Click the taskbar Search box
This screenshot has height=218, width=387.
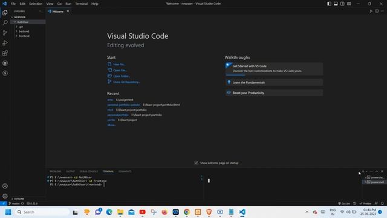(x=42, y=212)
